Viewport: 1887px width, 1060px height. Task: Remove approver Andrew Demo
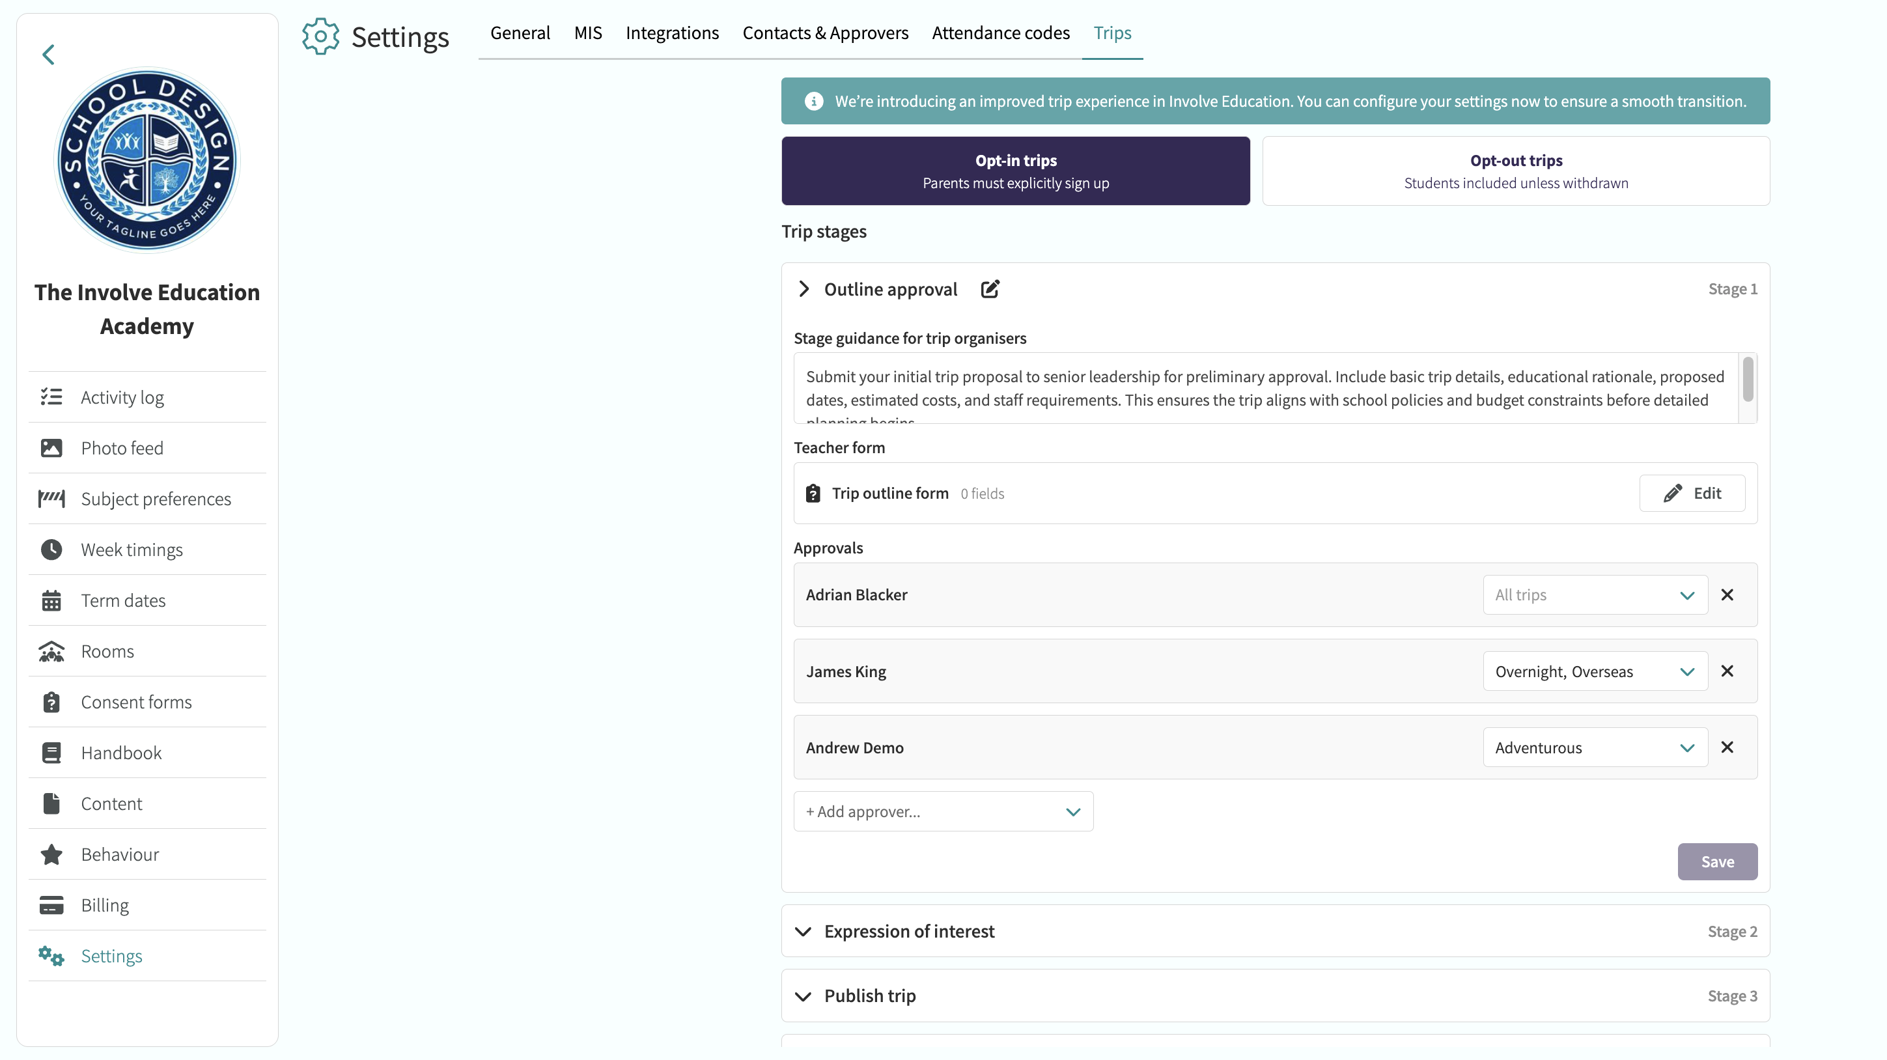[x=1727, y=747]
